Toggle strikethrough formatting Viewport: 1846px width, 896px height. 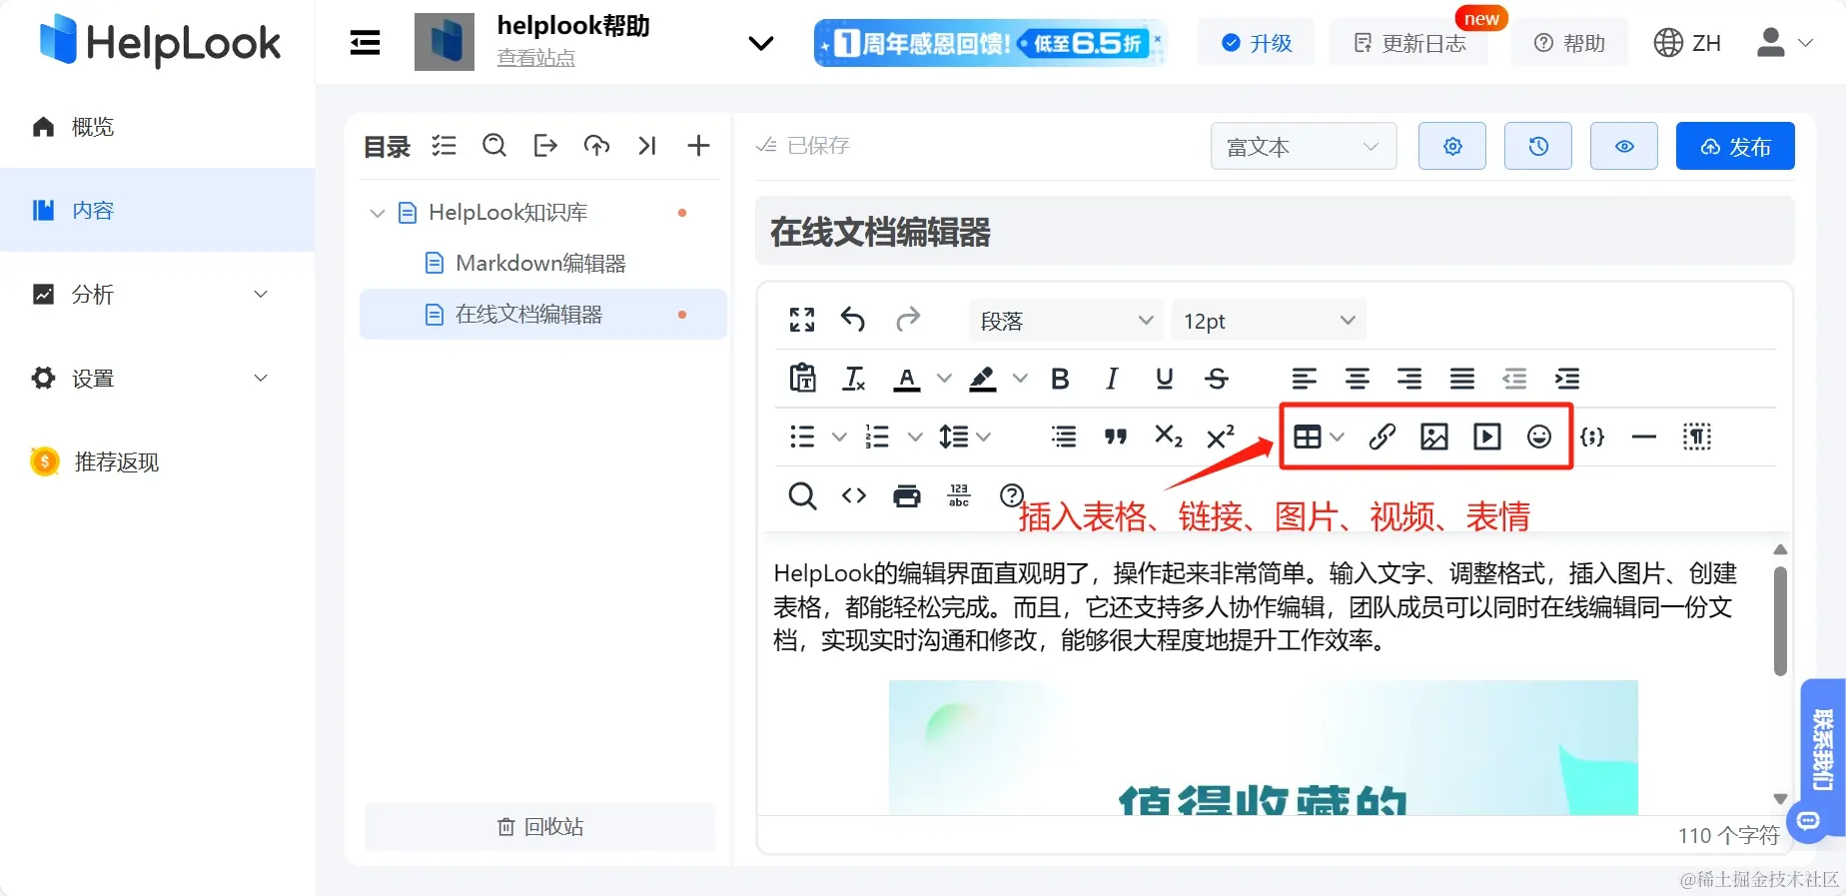point(1217,379)
